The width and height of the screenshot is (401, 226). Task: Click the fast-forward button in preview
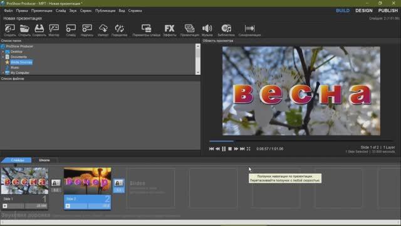pos(236,149)
